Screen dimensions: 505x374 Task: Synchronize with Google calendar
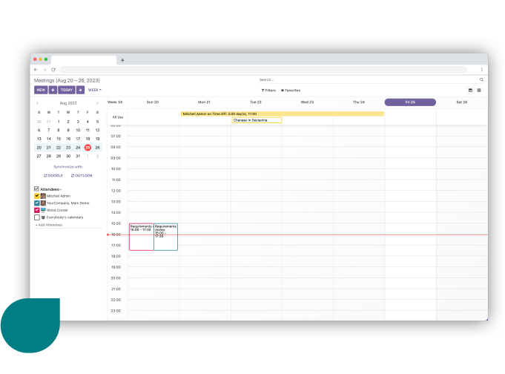[x=53, y=175]
